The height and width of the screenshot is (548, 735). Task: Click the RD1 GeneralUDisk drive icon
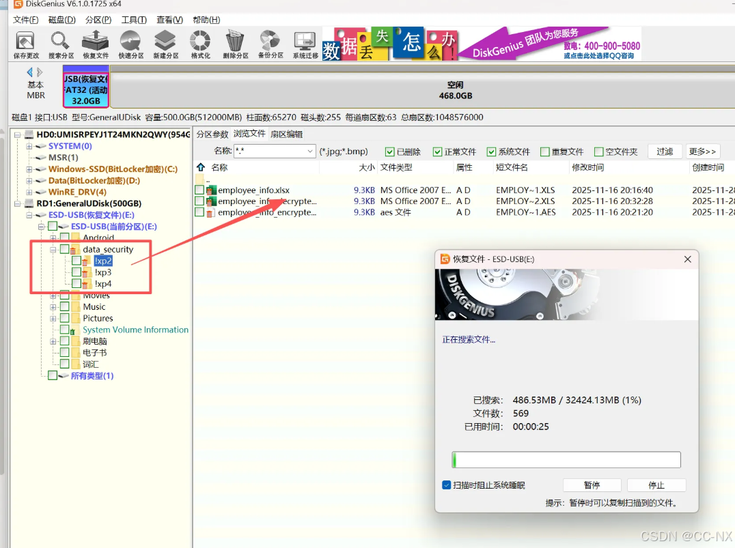29,204
